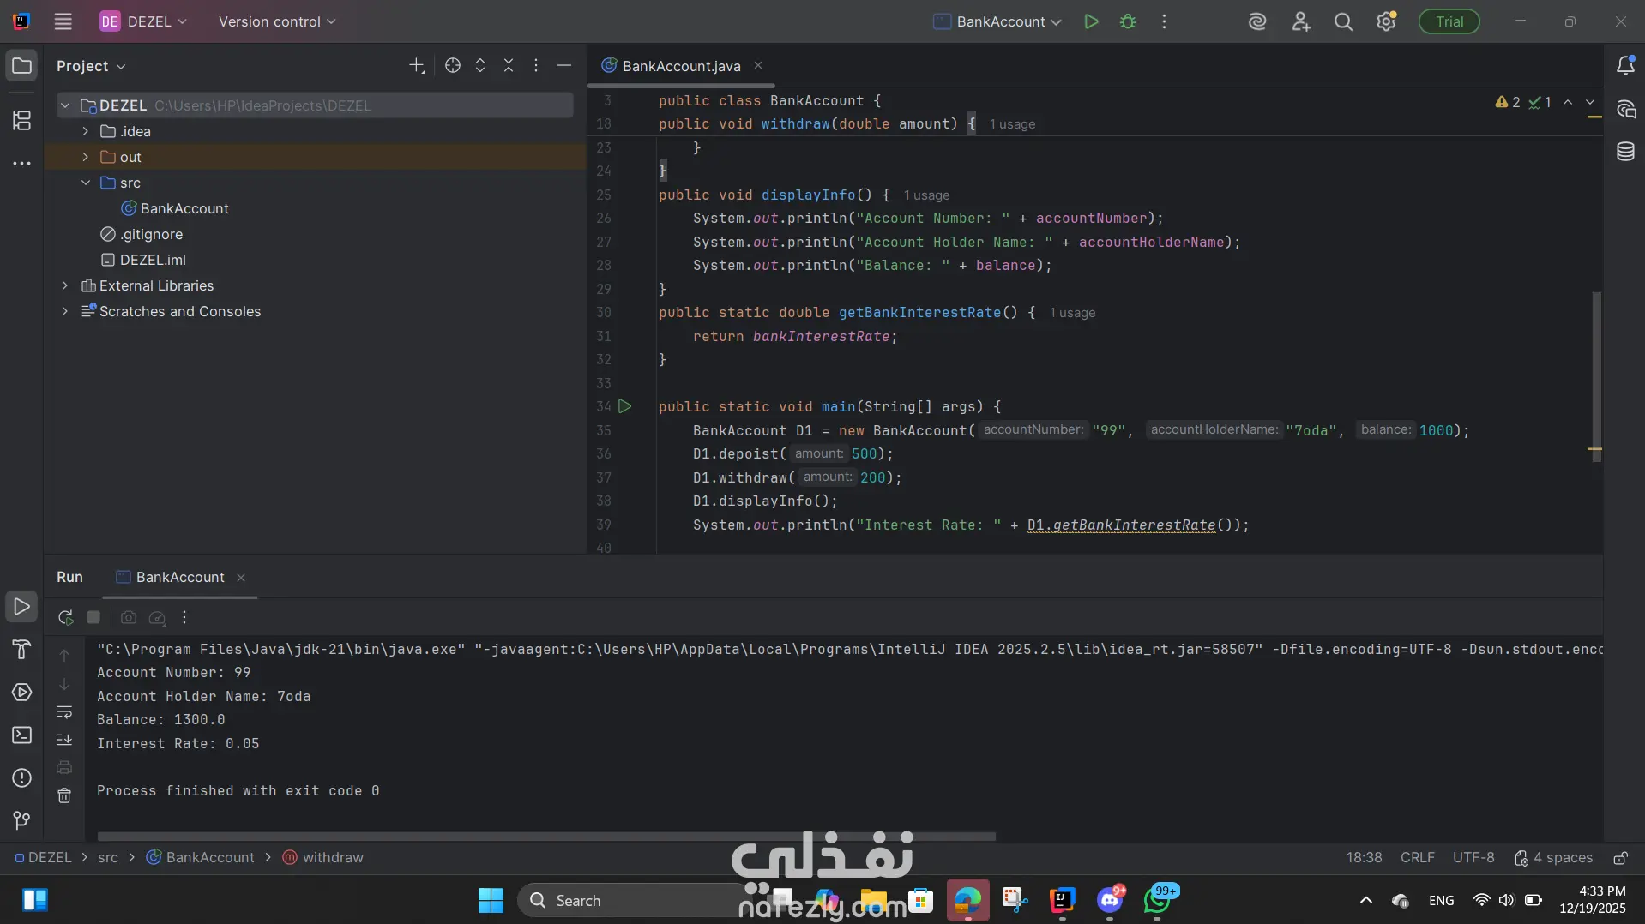This screenshot has width=1645, height=924.
Task: Open the Notifications bell
Action: click(x=1625, y=66)
